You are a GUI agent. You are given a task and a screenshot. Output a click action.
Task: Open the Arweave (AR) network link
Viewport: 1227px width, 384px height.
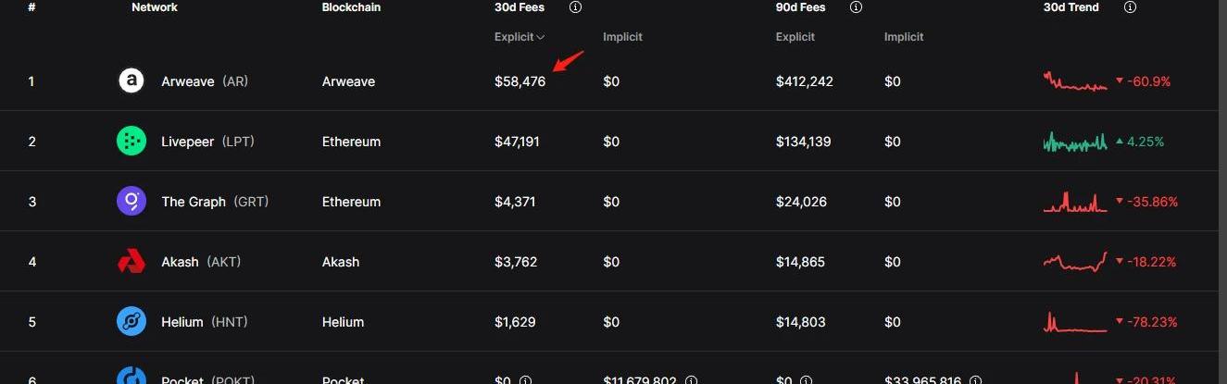[x=205, y=81]
